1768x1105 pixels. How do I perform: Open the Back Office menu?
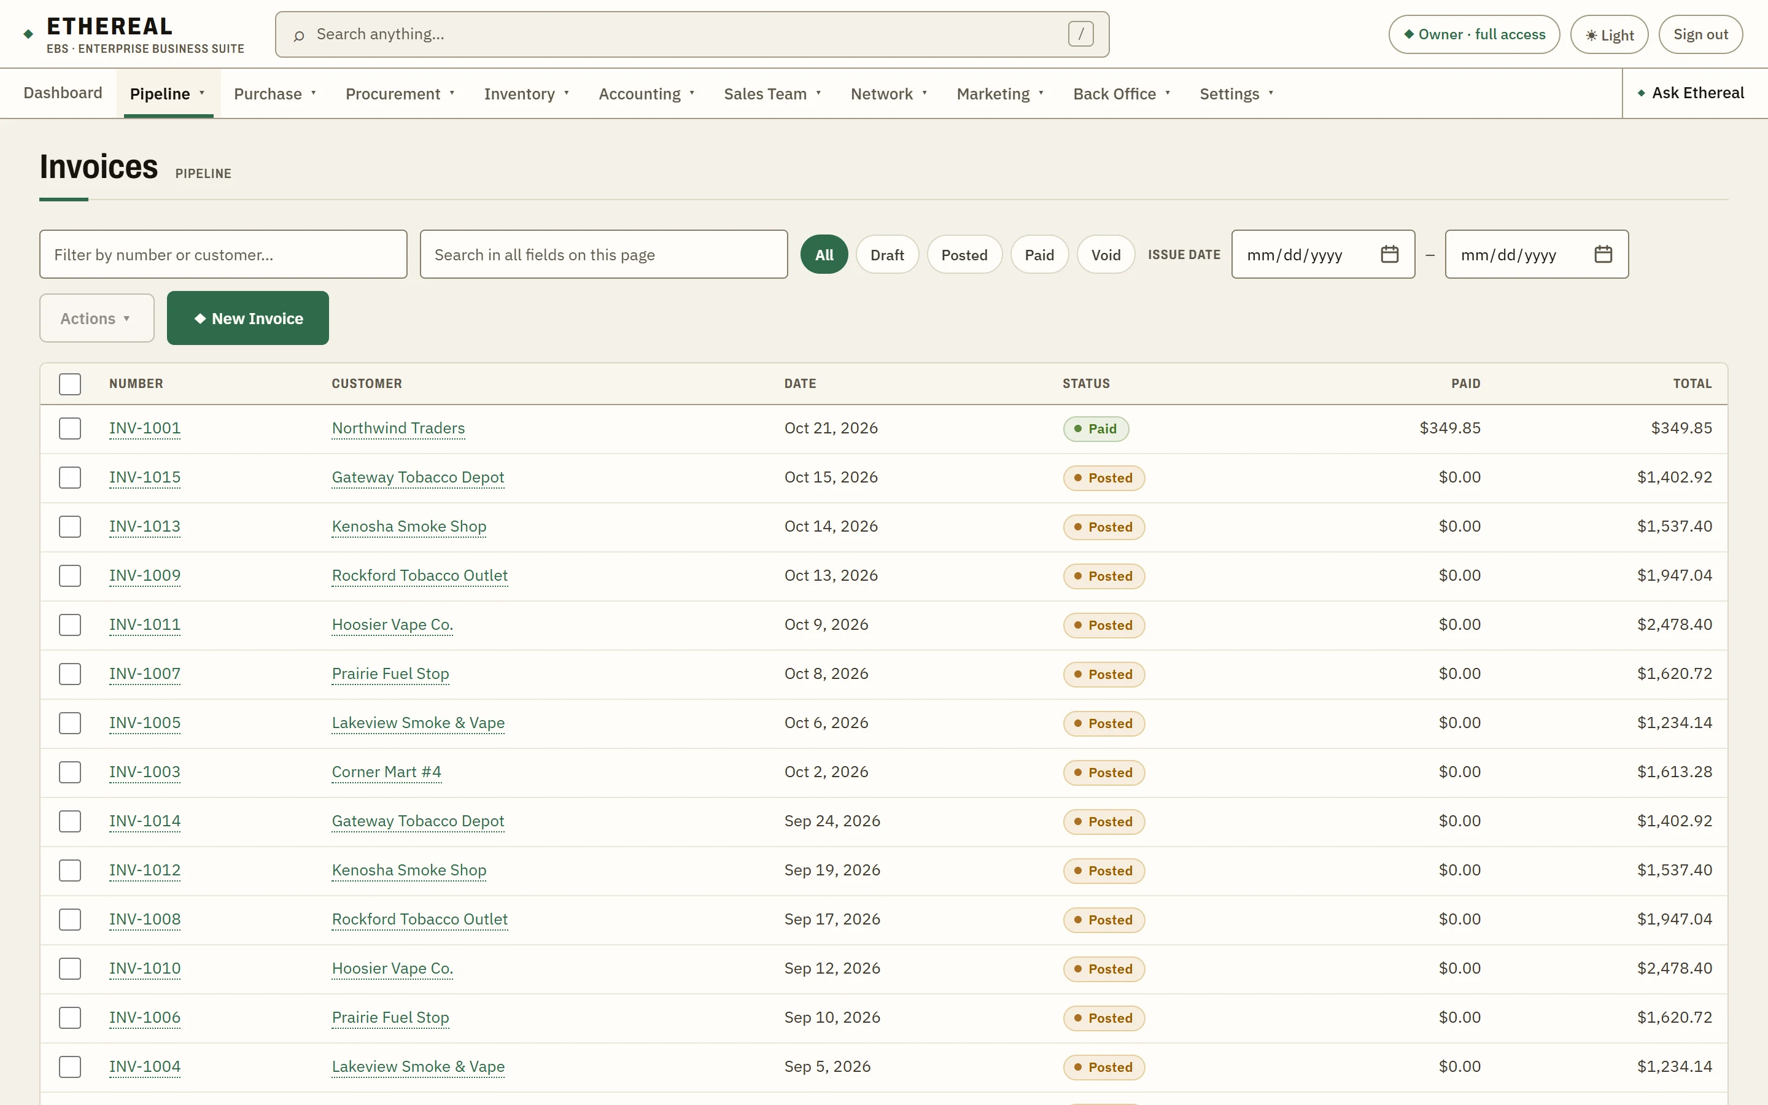point(1122,93)
